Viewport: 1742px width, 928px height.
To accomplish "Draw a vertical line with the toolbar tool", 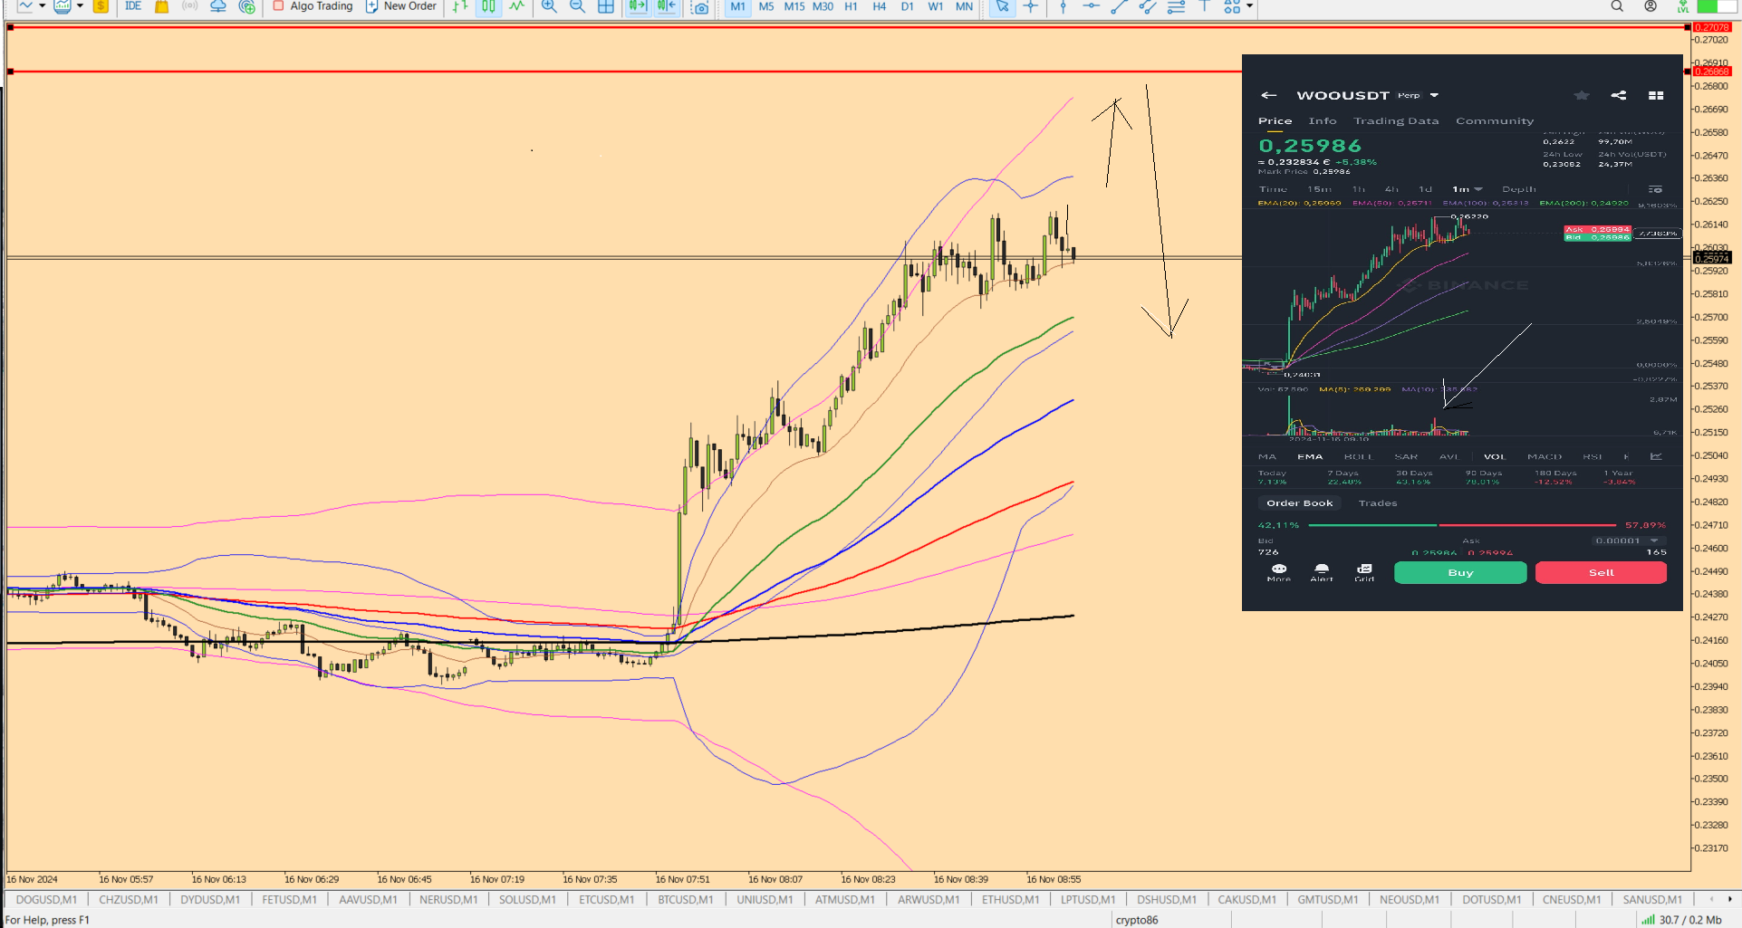I will click(1063, 6).
